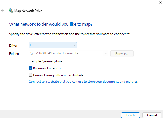Uncheck the Reconnect at sign-in checkbox
163x118 pixels.
pyautogui.click(x=31, y=68)
